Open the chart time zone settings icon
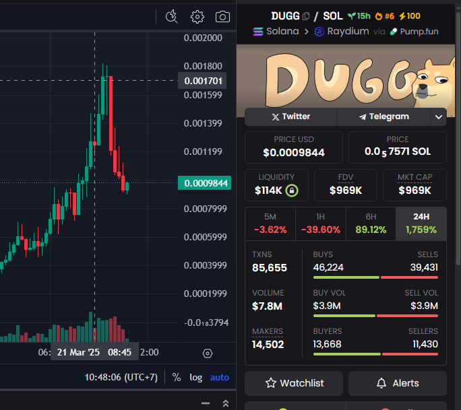The height and width of the screenshot is (410, 461). (x=208, y=353)
